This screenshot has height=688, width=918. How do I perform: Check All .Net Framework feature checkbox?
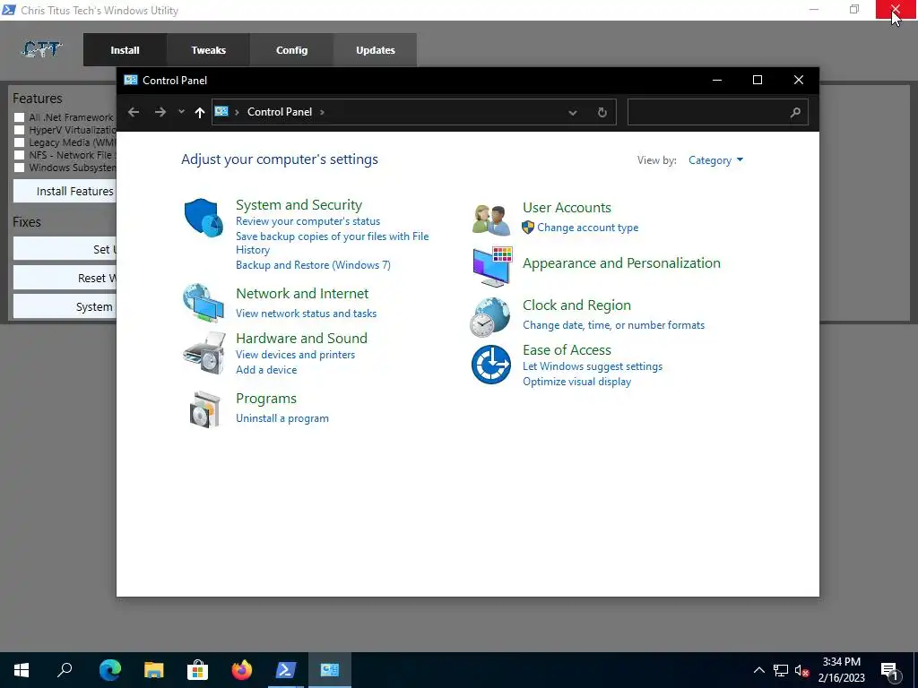click(x=20, y=117)
